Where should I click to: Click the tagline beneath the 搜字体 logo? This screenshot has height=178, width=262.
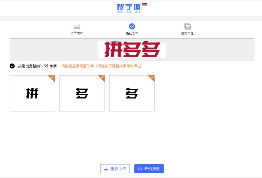129,12
